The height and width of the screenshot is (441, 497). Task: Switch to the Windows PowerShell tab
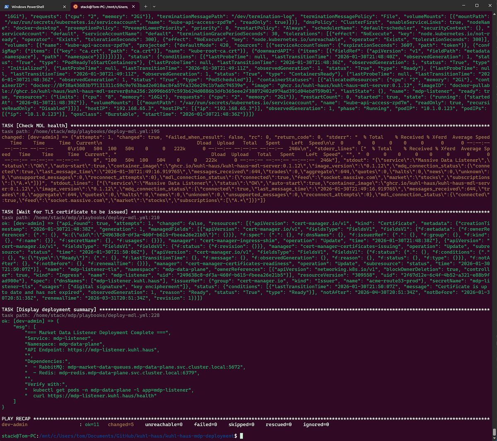[33, 7]
